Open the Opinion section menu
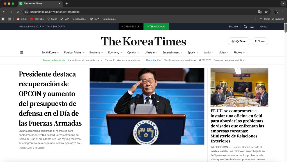 pyautogui.click(x=133, y=52)
